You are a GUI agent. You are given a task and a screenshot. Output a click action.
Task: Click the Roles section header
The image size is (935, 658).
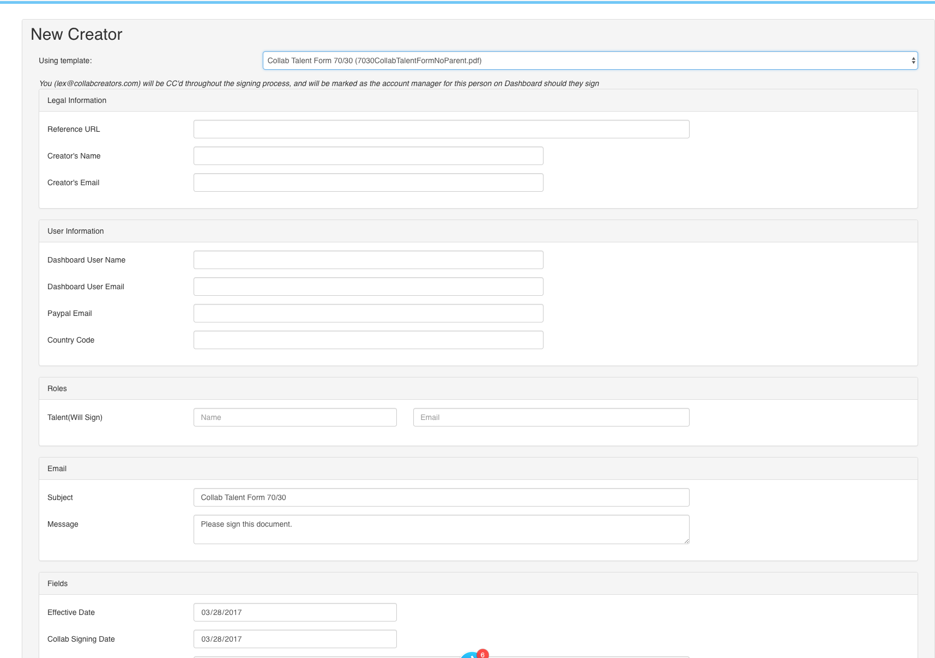pos(478,388)
